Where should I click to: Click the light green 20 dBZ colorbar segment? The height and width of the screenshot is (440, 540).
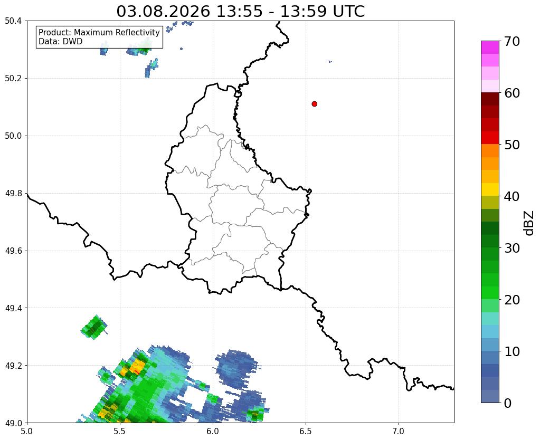(490, 305)
